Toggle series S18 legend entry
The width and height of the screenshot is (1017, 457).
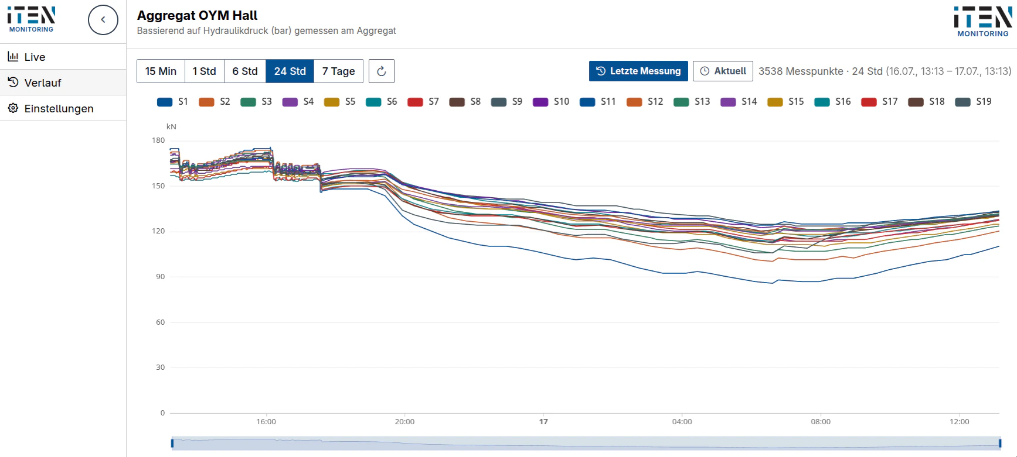point(926,102)
